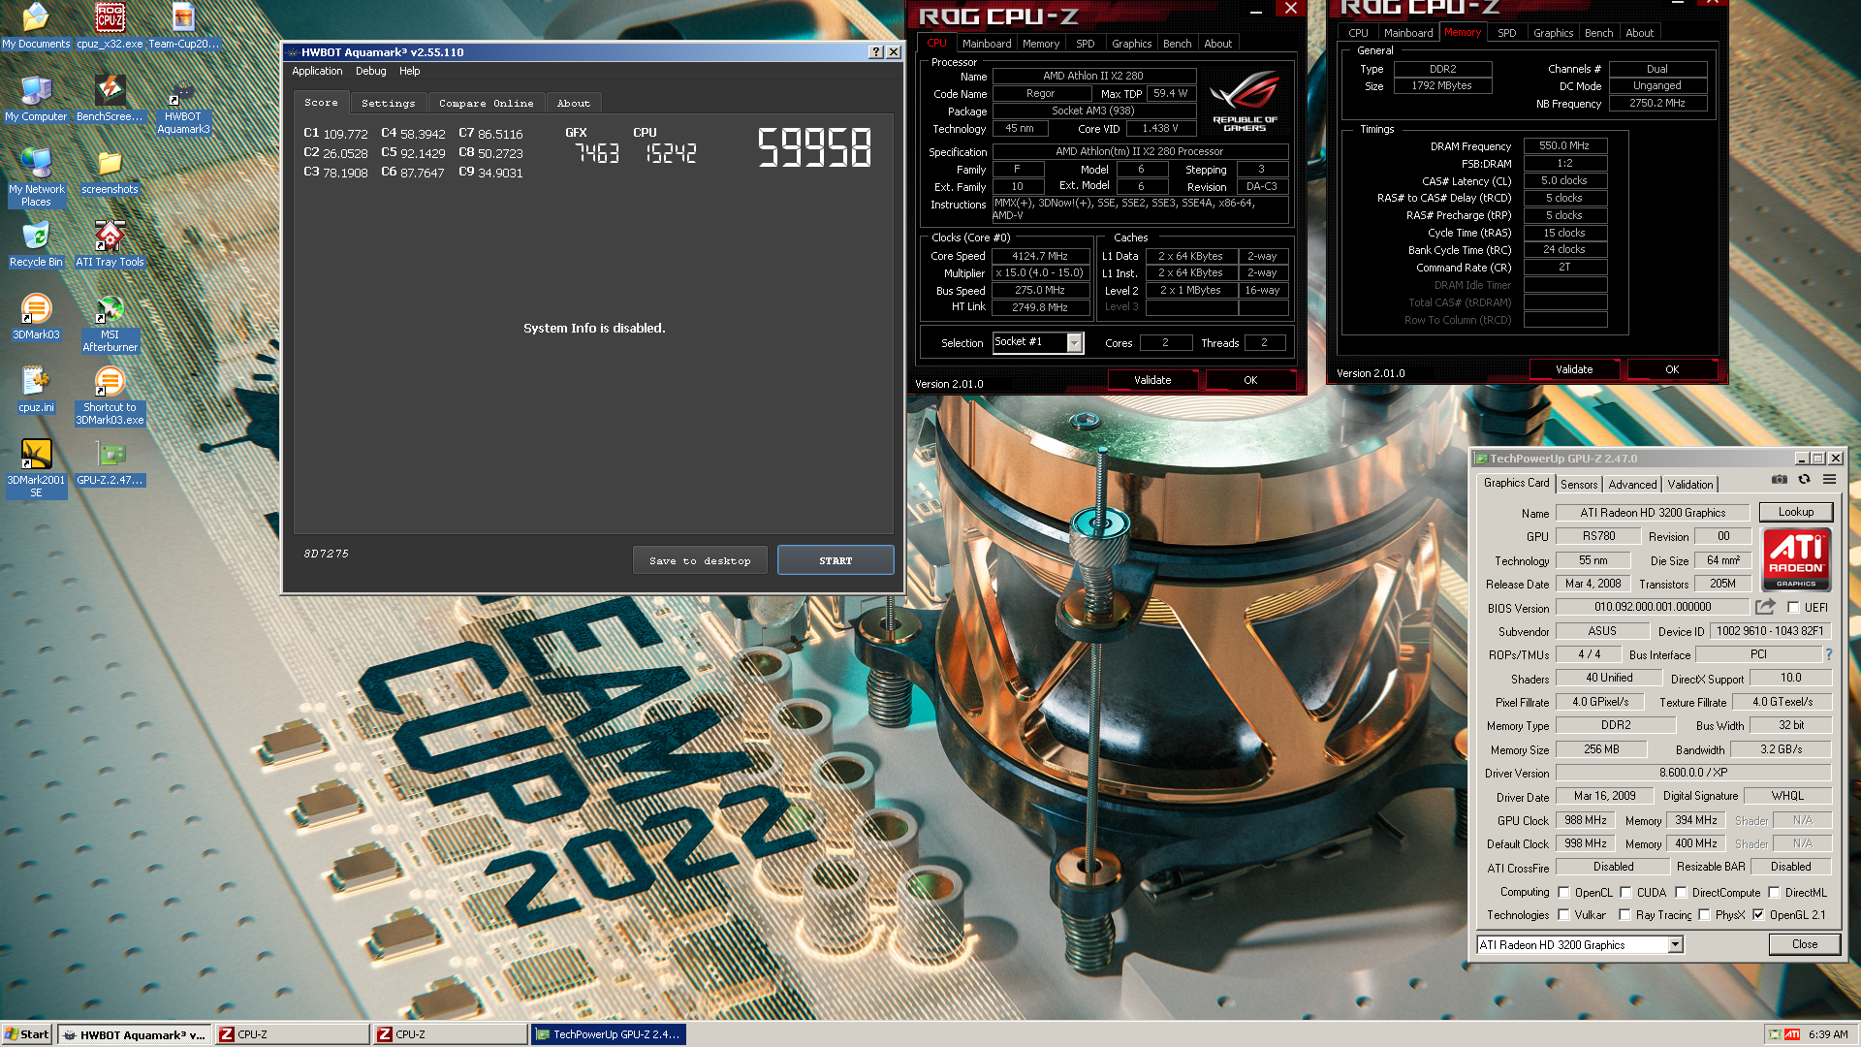Click Windows Start button

(27, 1034)
